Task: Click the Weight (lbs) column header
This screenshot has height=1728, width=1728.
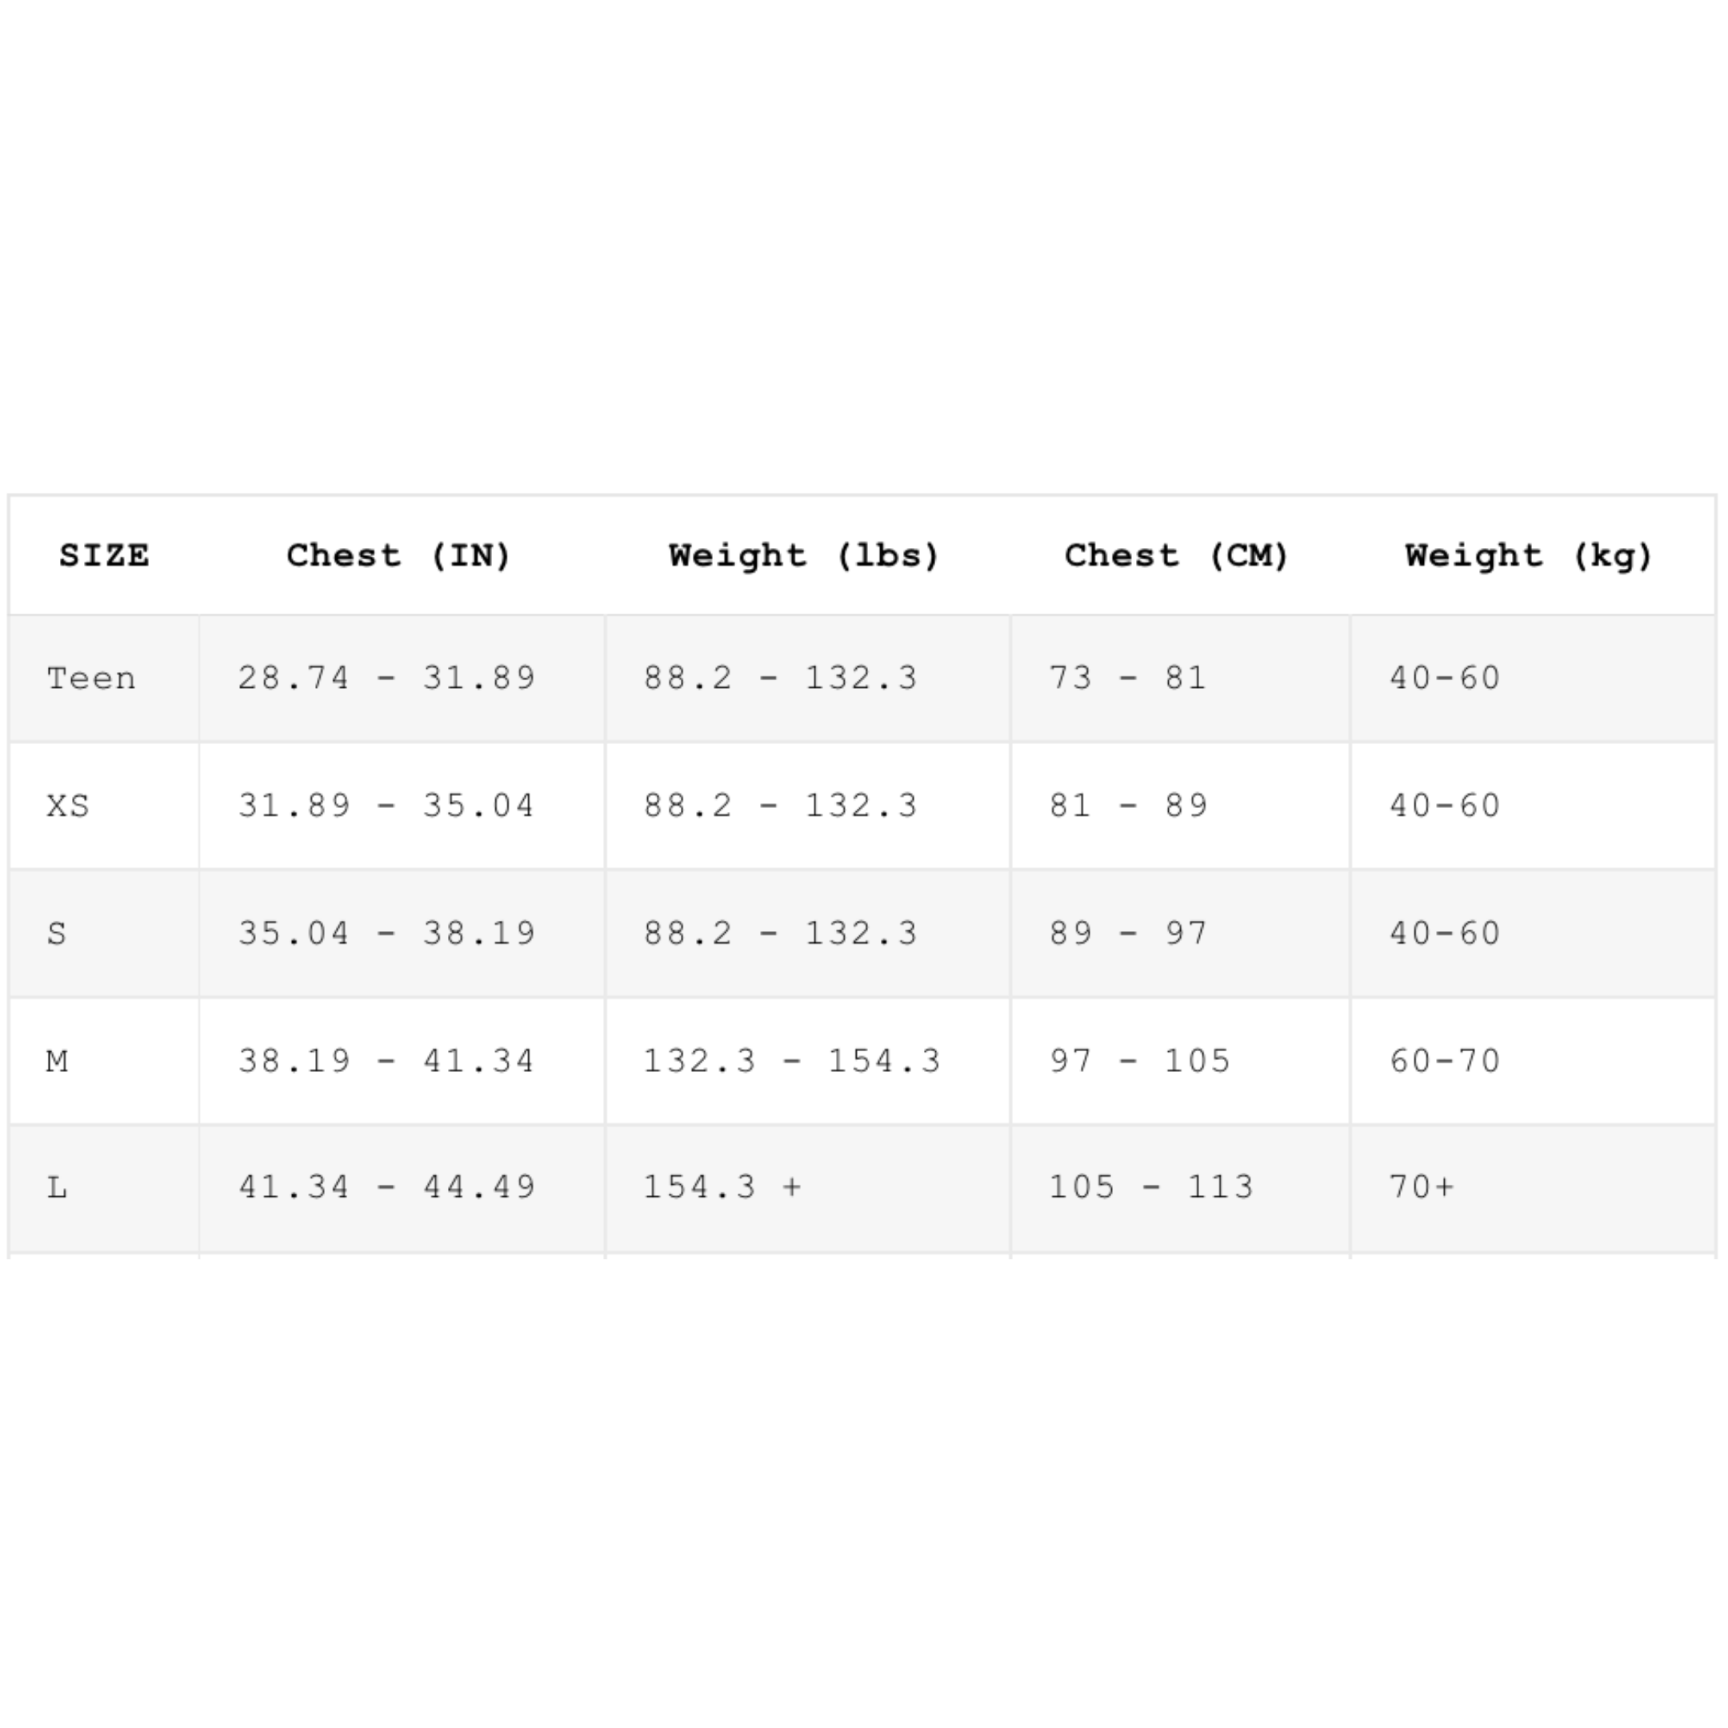Action: pyautogui.click(x=805, y=555)
